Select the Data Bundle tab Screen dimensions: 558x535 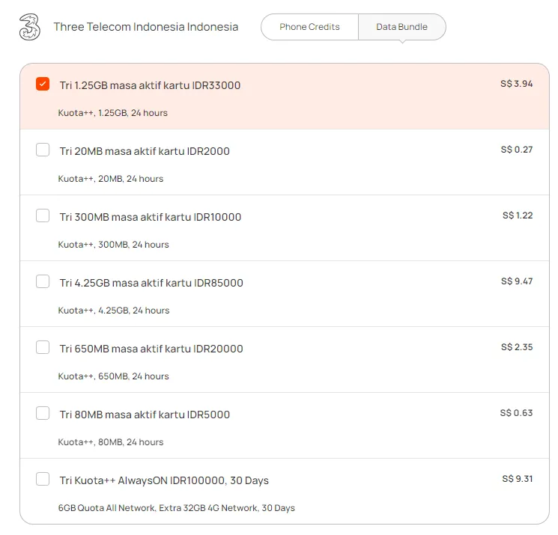pos(401,27)
